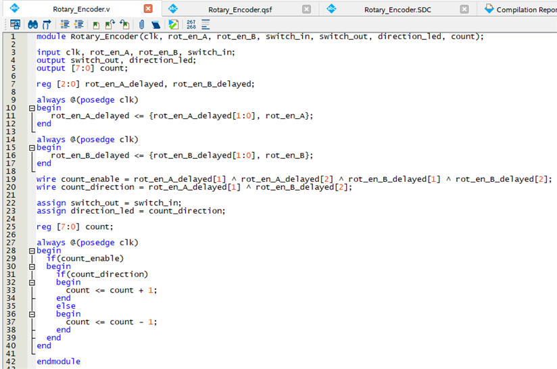This screenshot has height=369, width=557.
Task: Analyze current file with checkmark icon
Action: click(x=173, y=24)
